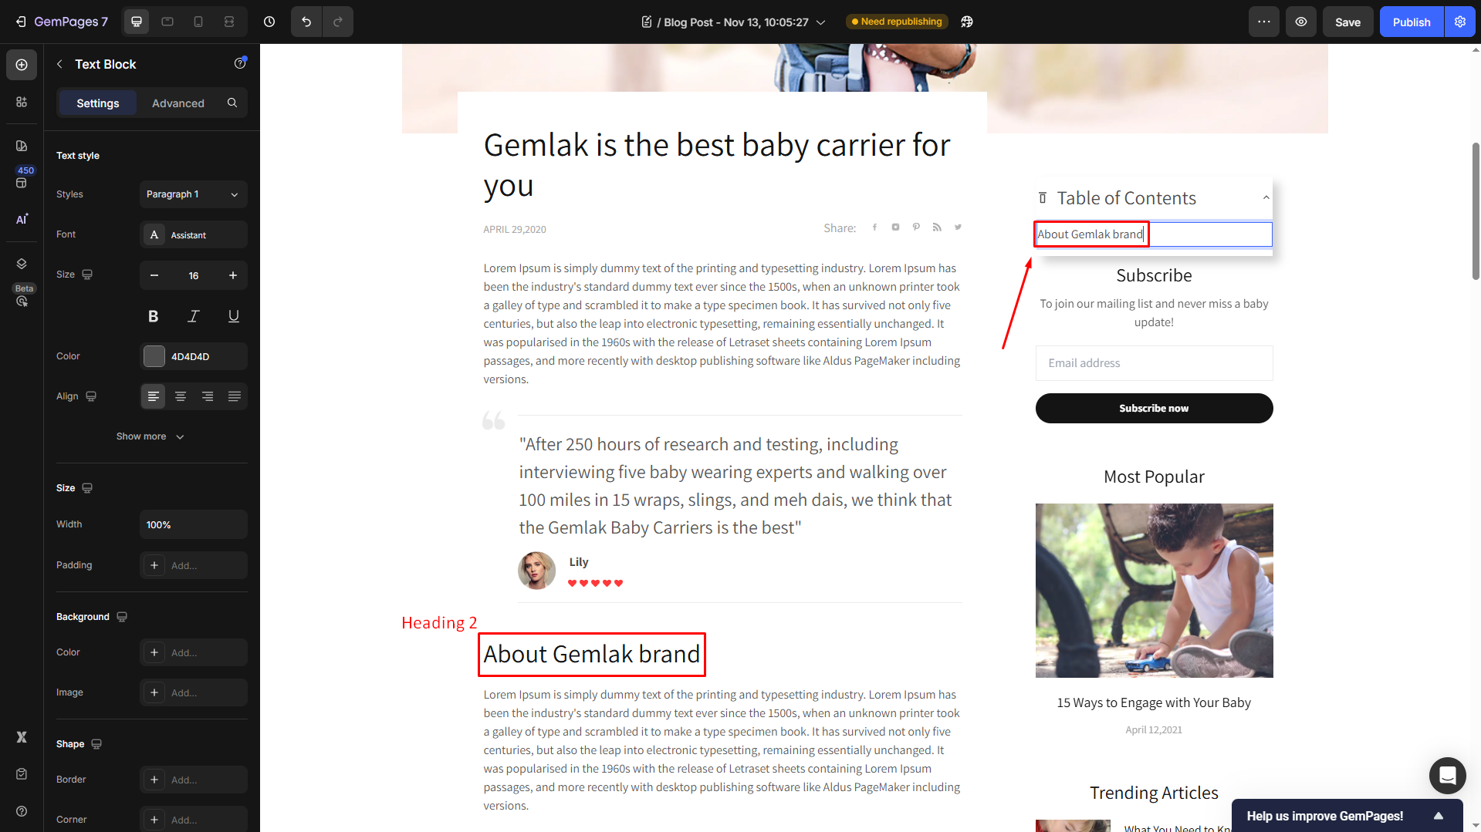Click the undo arrow icon
This screenshot has width=1481, height=832.
(x=306, y=22)
